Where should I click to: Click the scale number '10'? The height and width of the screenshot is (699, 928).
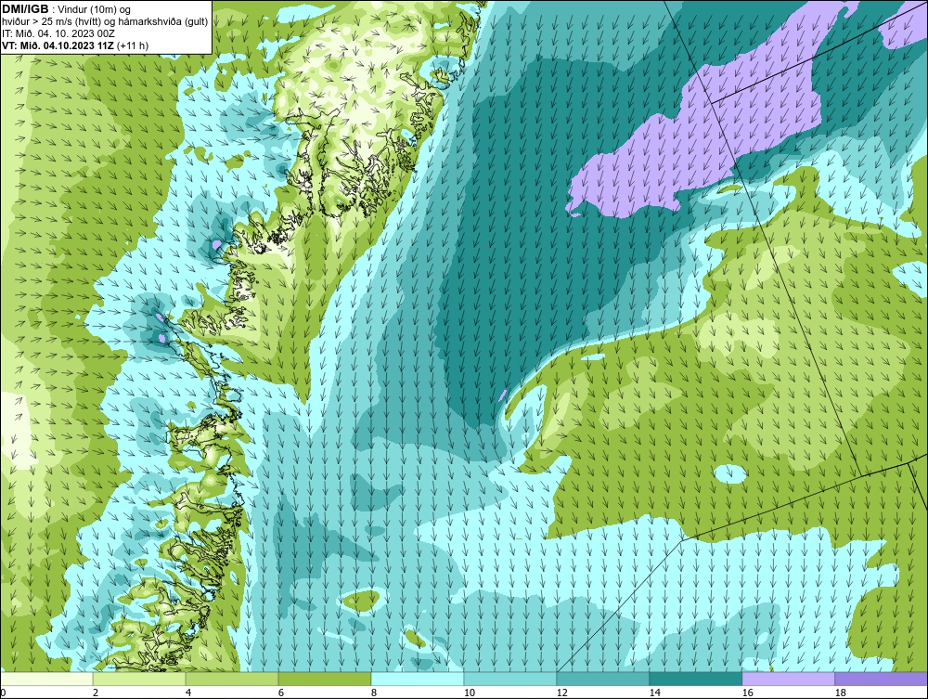click(470, 693)
